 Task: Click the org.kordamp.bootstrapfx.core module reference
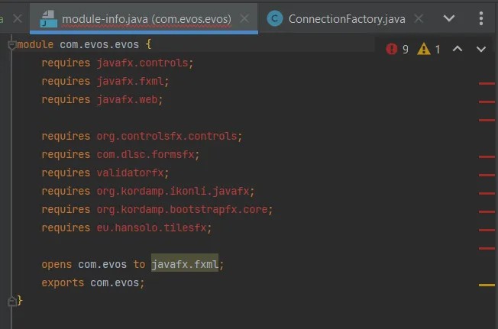182,209
